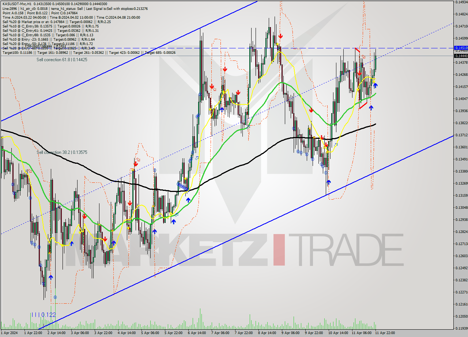Image resolution: width=468 pixels, height=337 pixels.
Task: Click the 0.13822 price axis label
Action: pos(461,123)
